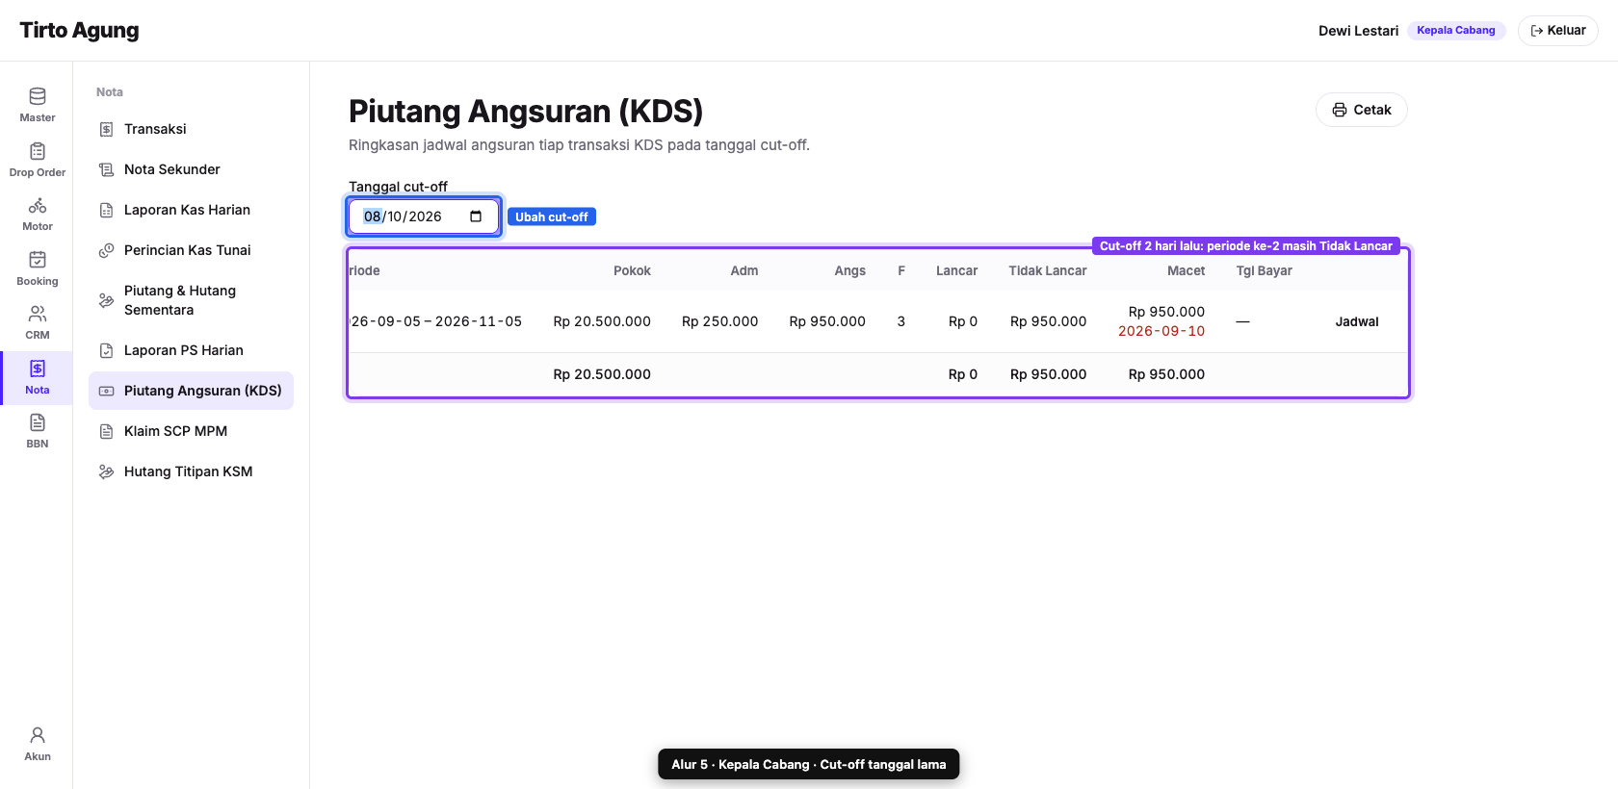Image resolution: width=1618 pixels, height=789 pixels.
Task: Go to Transaksi menu item
Action: (x=191, y=129)
